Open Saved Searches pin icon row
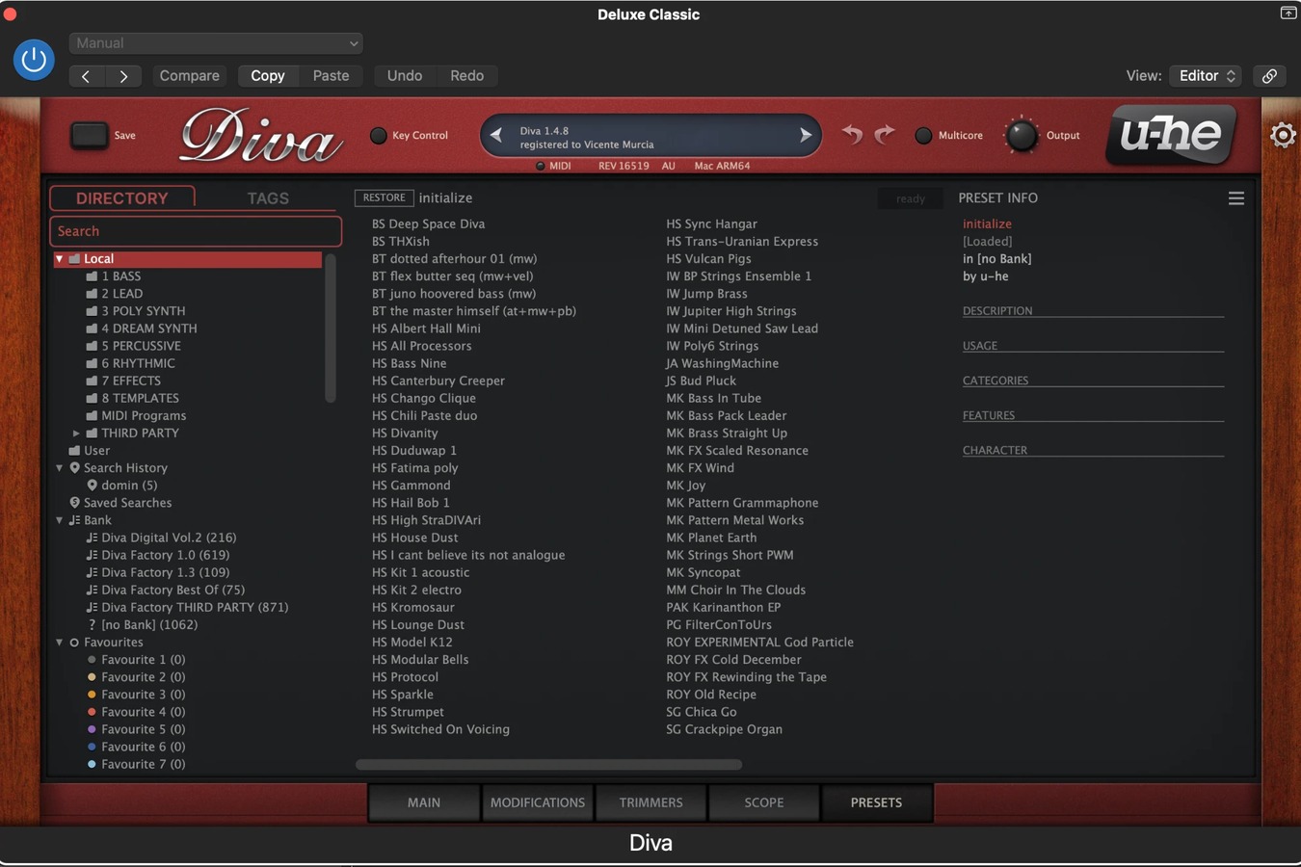1301x867 pixels. [120, 503]
